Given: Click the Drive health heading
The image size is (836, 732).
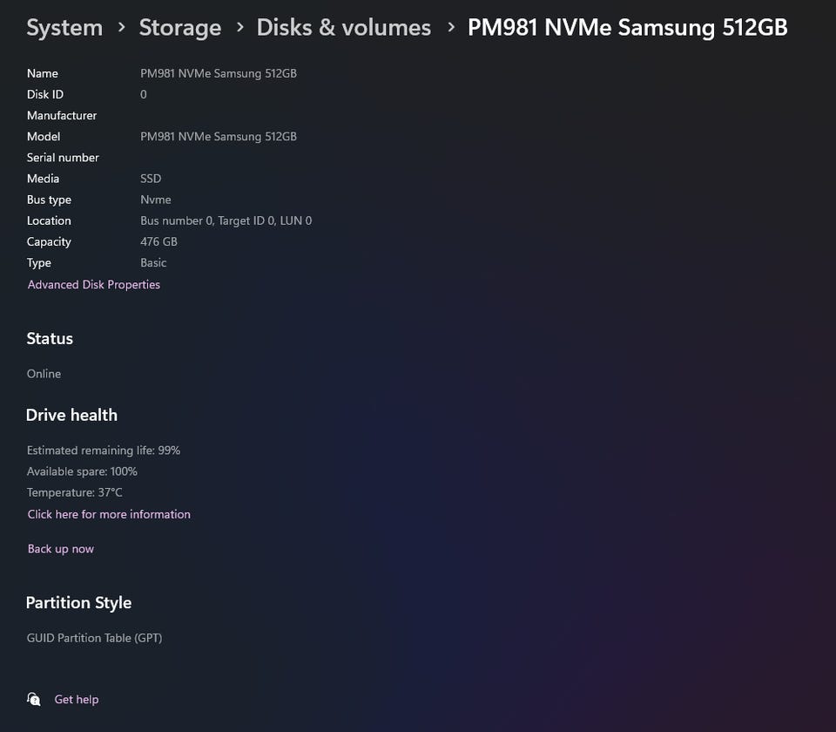Looking at the screenshot, I should pos(71,415).
